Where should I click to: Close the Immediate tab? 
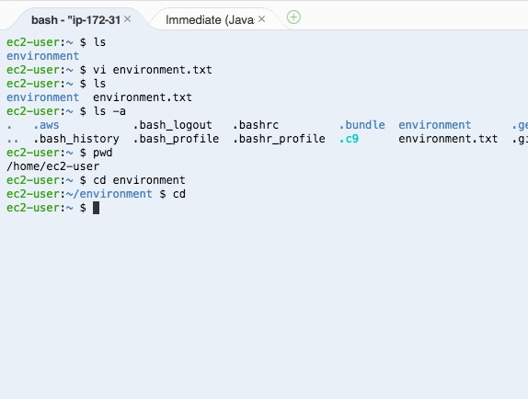tap(261, 19)
